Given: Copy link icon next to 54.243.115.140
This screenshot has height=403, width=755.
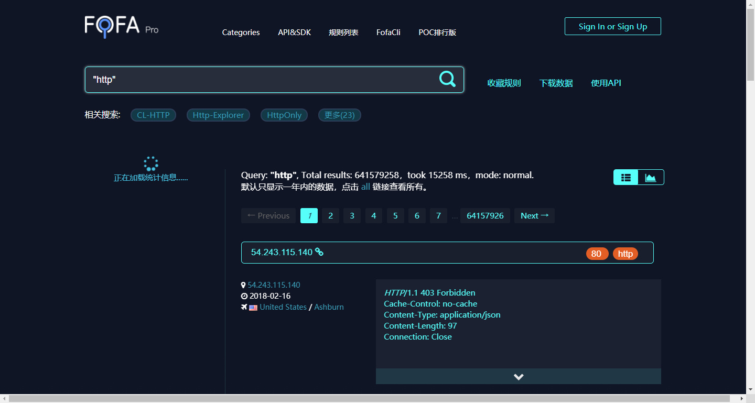Looking at the screenshot, I should click(319, 252).
